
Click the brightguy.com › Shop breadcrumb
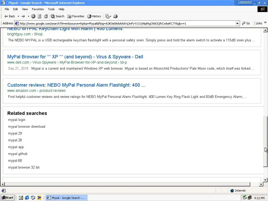(x=25, y=34)
